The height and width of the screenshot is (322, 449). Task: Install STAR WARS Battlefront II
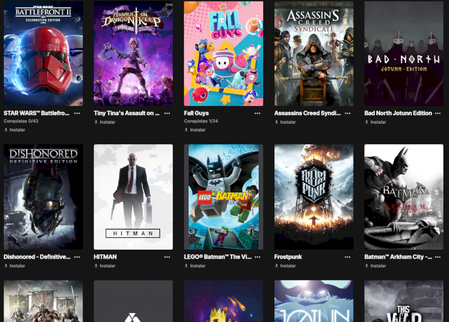(x=15, y=130)
